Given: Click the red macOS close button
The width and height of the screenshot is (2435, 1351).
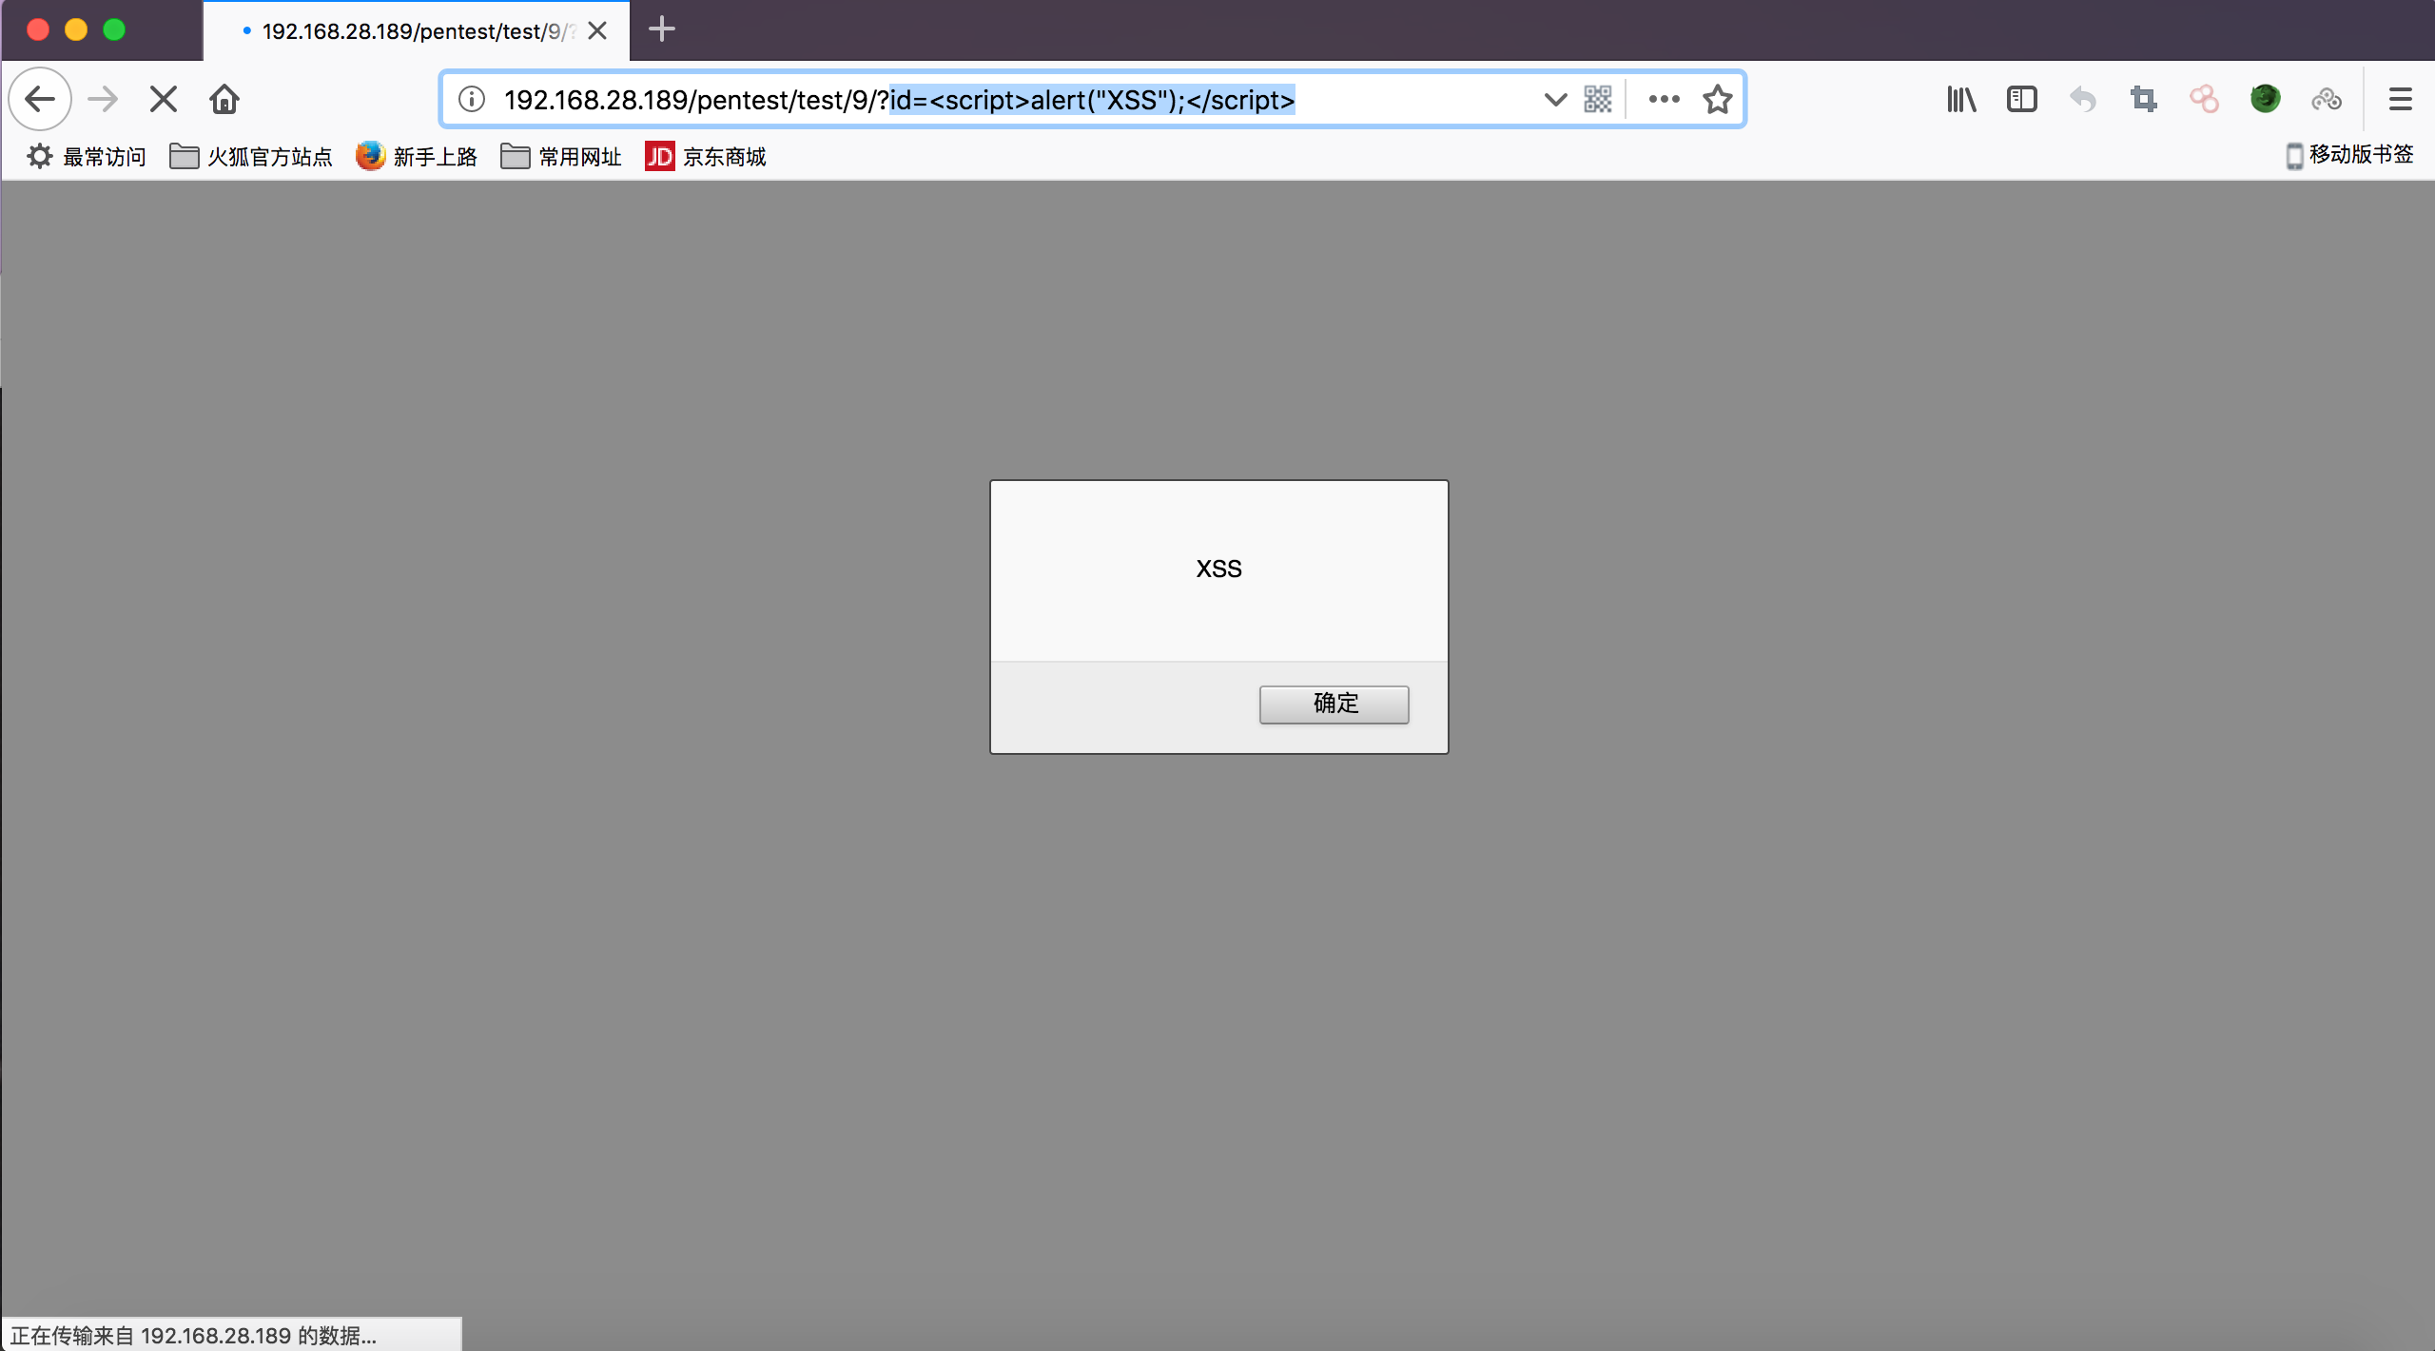Looking at the screenshot, I should click(38, 29).
